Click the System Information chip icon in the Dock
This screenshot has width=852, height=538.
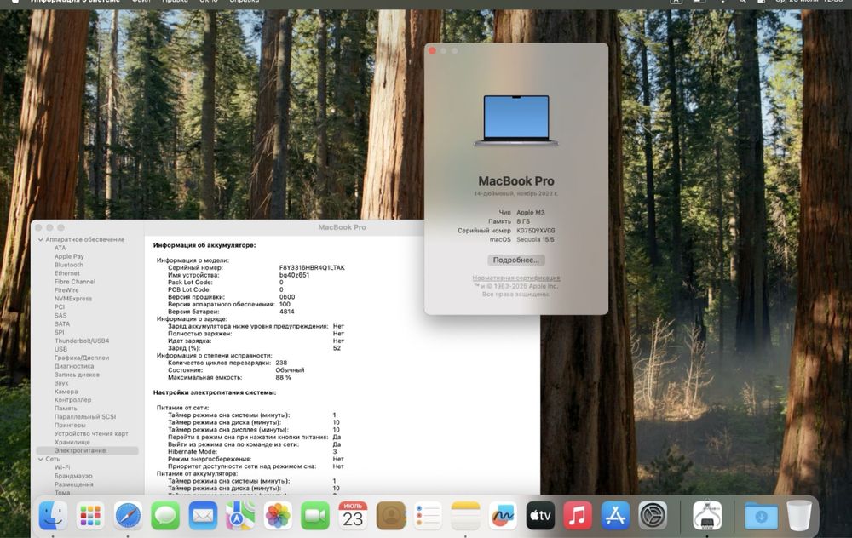point(707,515)
